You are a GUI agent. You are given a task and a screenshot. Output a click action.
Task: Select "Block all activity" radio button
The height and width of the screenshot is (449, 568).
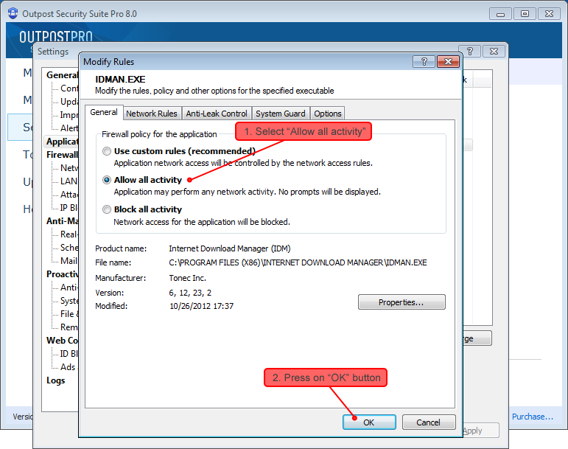tap(107, 209)
